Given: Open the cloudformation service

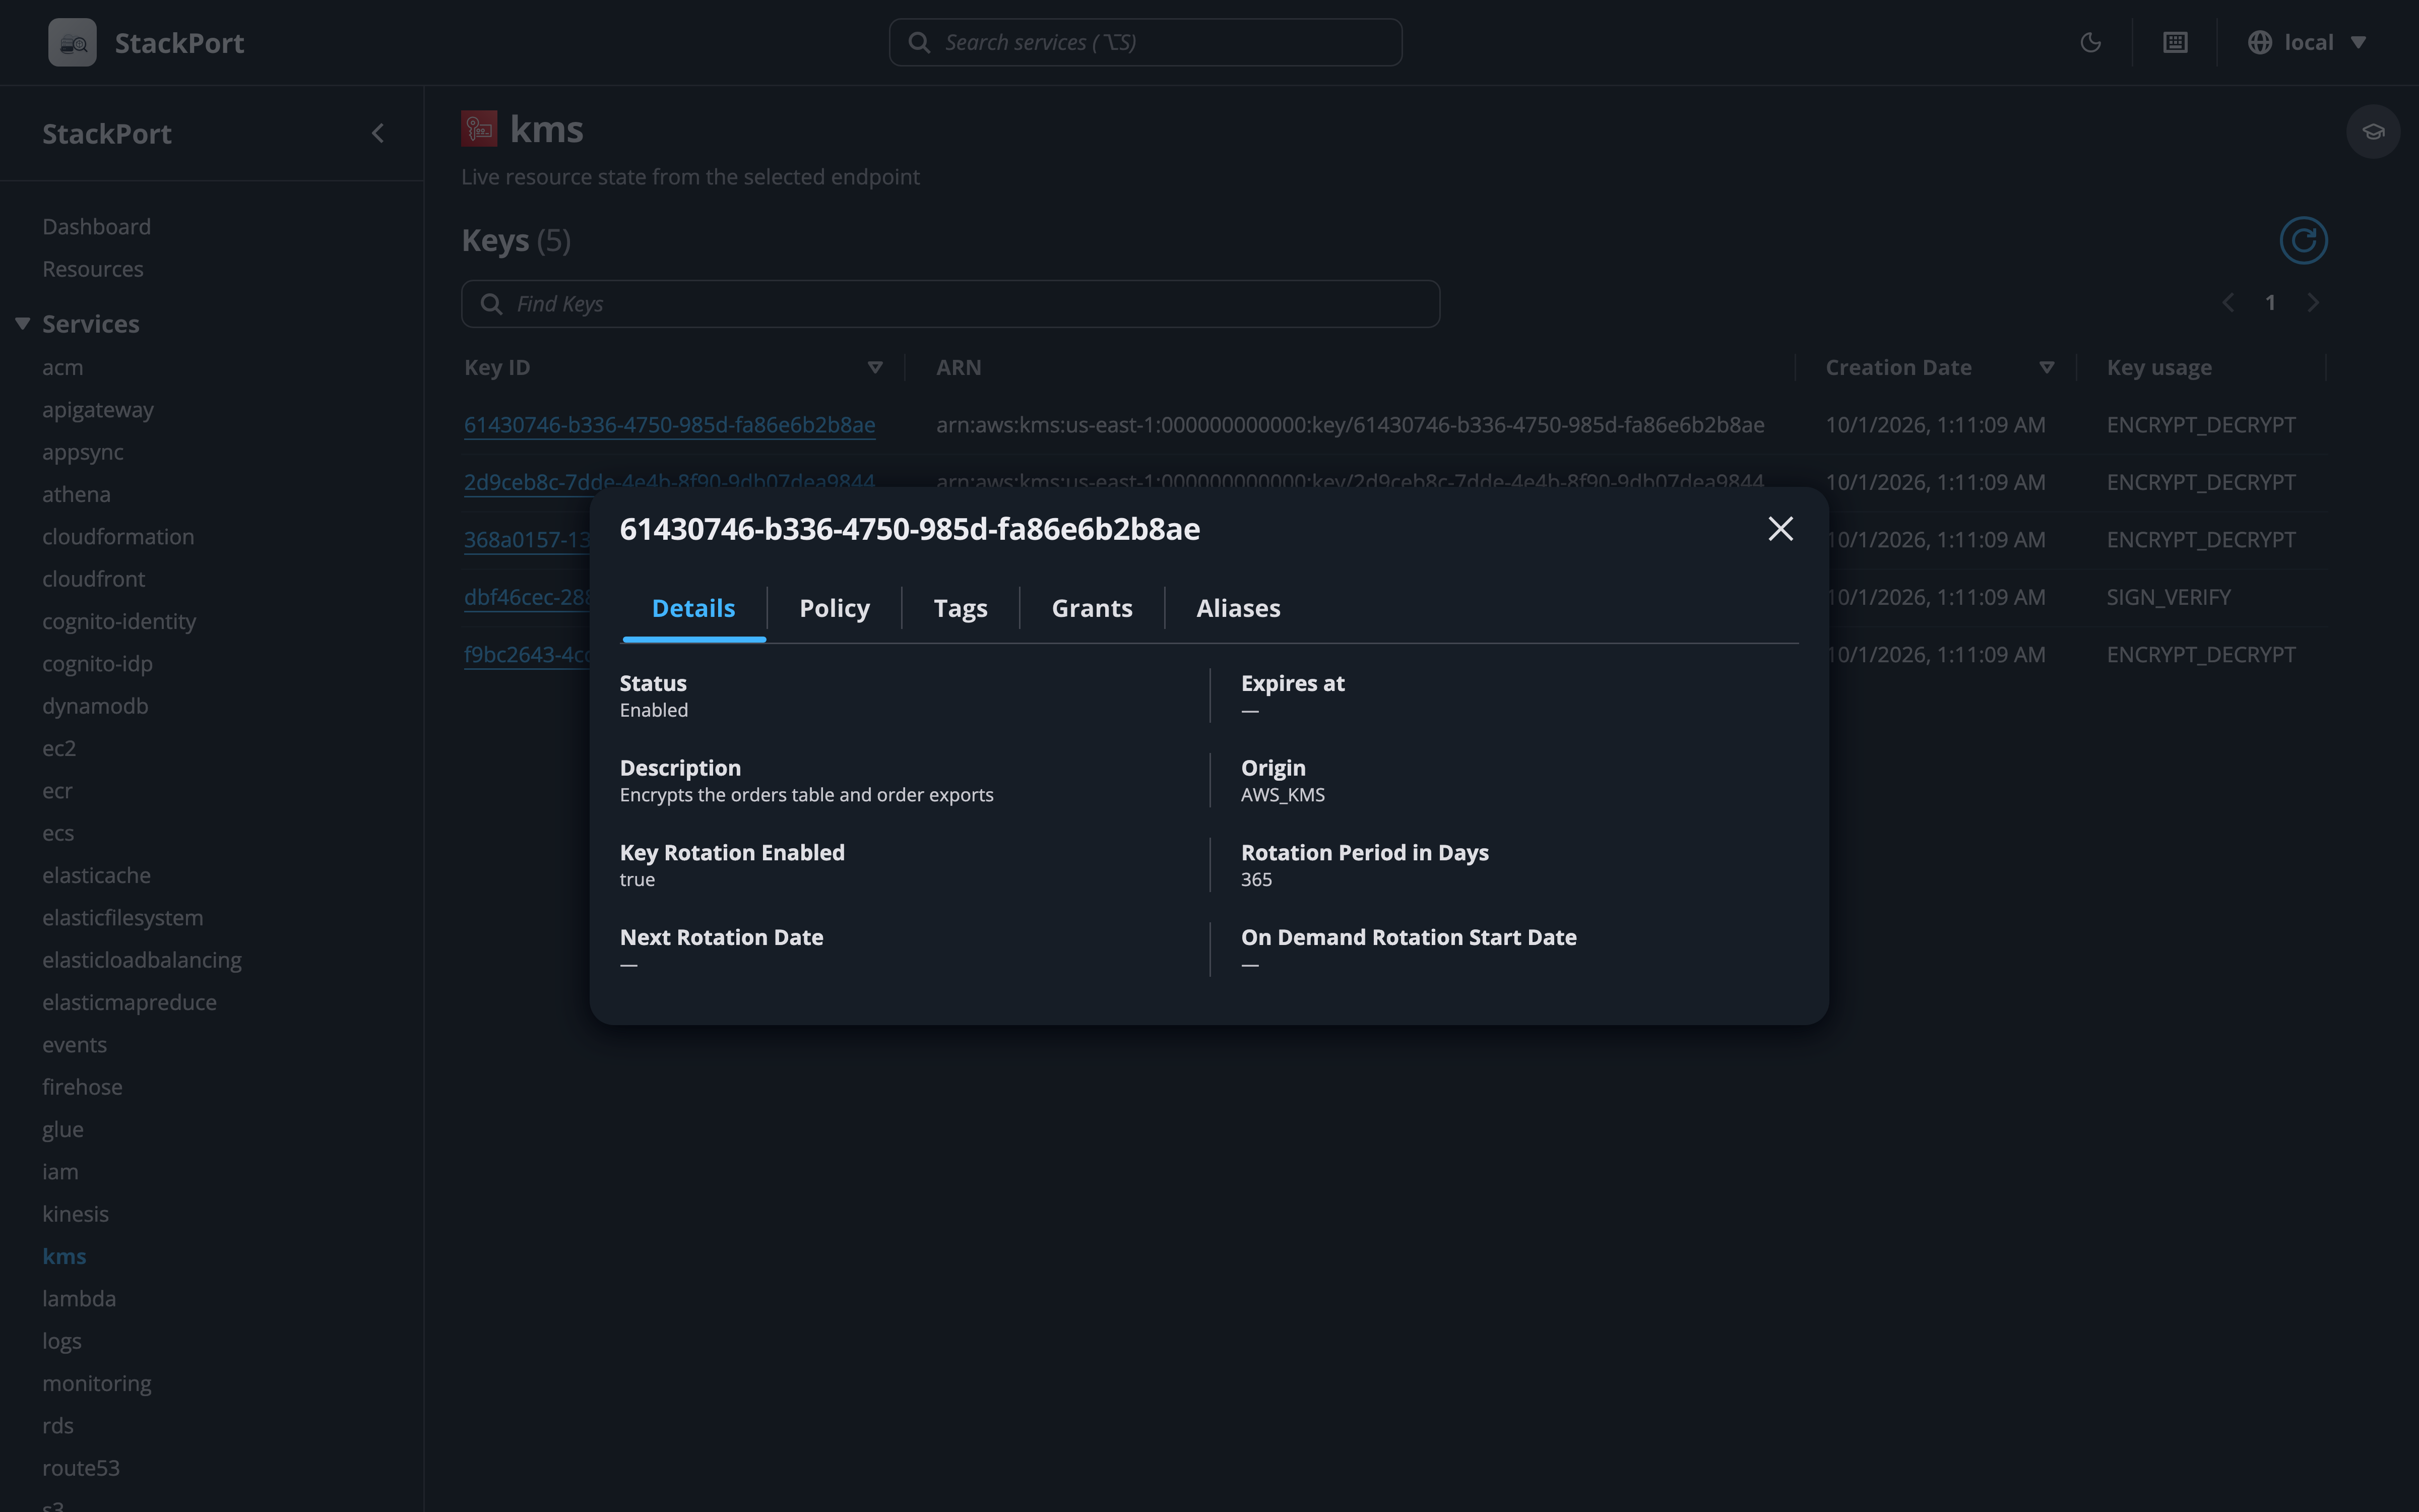Looking at the screenshot, I should (118, 537).
